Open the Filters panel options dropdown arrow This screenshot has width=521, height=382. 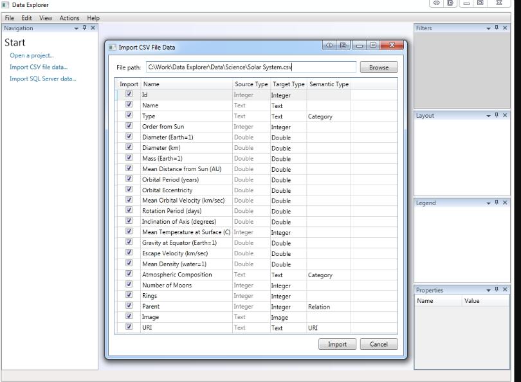point(488,28)
